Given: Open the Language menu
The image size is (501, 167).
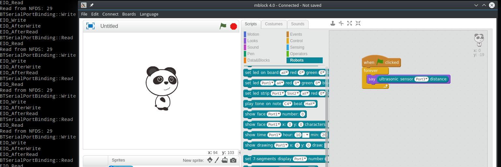Looking at the screenshot, I should pos(149,14).
